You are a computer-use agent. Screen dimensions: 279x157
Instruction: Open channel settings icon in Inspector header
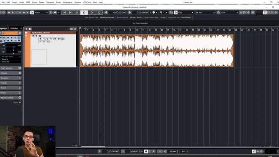[20, 33]
